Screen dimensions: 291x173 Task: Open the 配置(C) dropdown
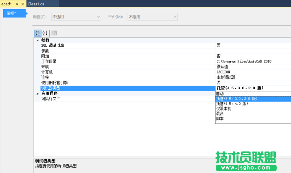(x=76, y=17)
